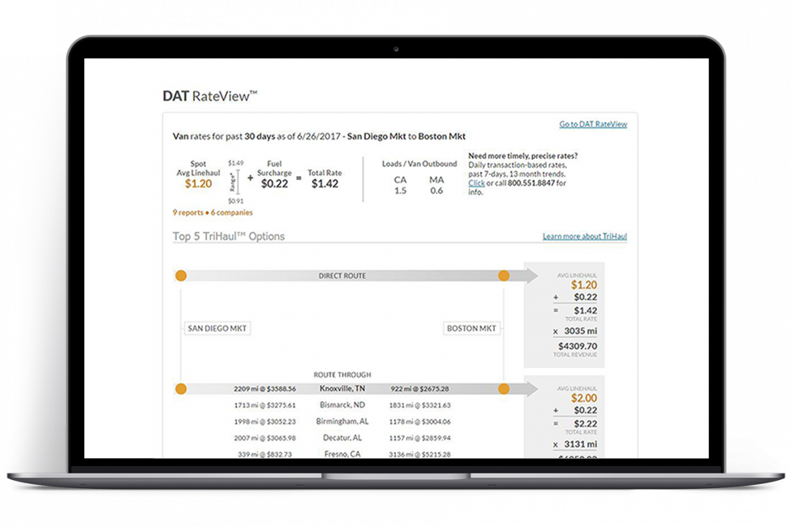Click the MA 0.6 outbound loads value
Screen dimensions: 791x527
(436, 191)
